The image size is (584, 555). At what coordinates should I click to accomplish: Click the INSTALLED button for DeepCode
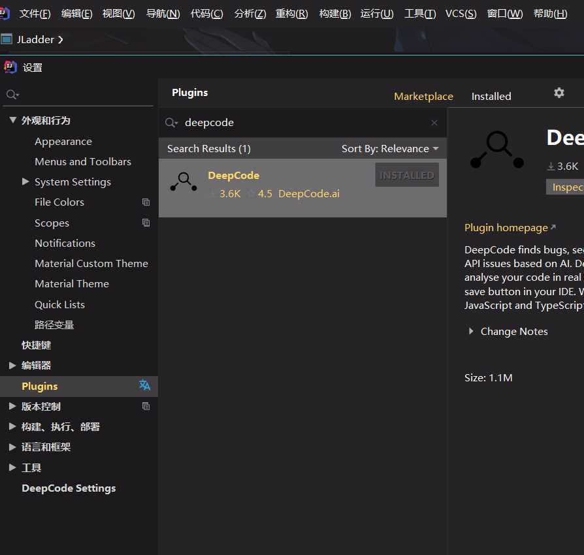tap(407, 175)
